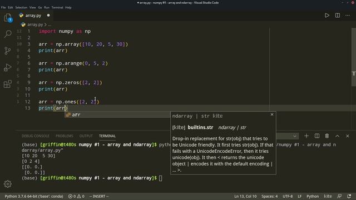Switch to TERMINAL tab
This screenshot has height=200, width=356.
coord(107,136)
